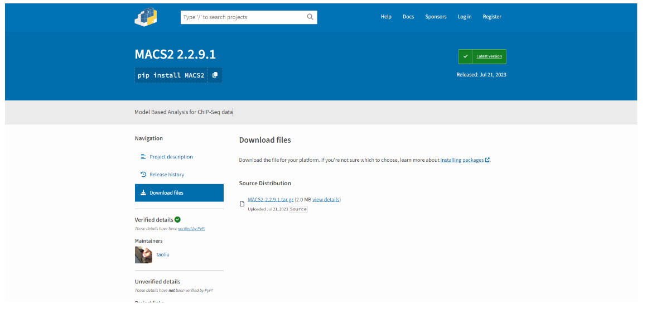Click the checkmark on Latest version button
Image resolution: width=647 pixels, height=318 pixels.
[465, 56]
